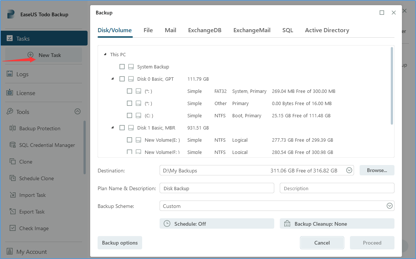Click the Description input field
This screenshot has width=416, height=259.
(337, 188)
